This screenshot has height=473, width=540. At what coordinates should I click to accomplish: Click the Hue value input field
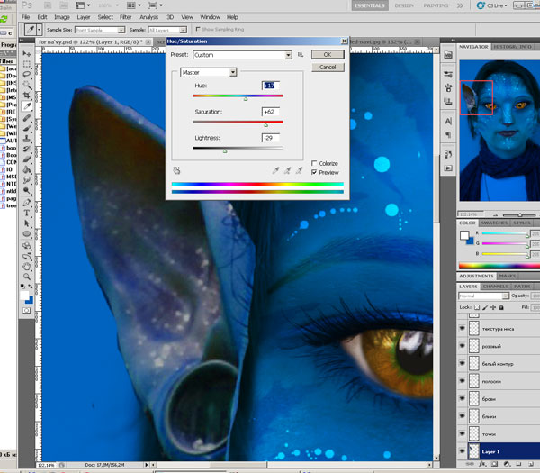pyautogui.click(x=270, y=86)
